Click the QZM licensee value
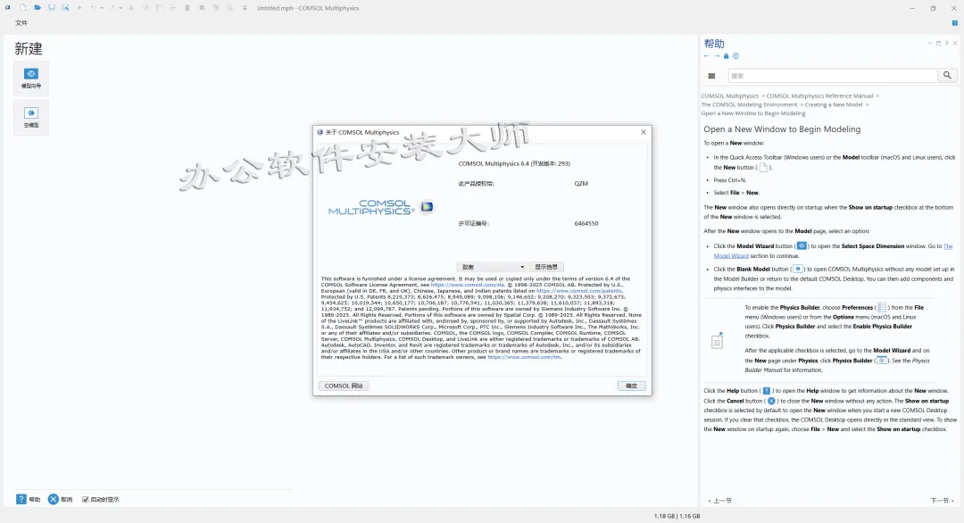Image resolution: width=964 pixels, height=523 pixels. click(x=581, y=184)
